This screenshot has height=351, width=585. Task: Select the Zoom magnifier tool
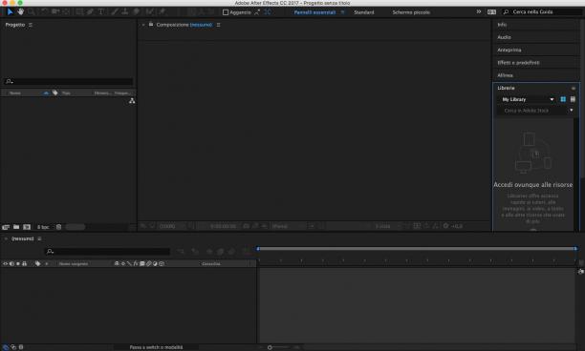pyautogui.click(x=32, y=11)
